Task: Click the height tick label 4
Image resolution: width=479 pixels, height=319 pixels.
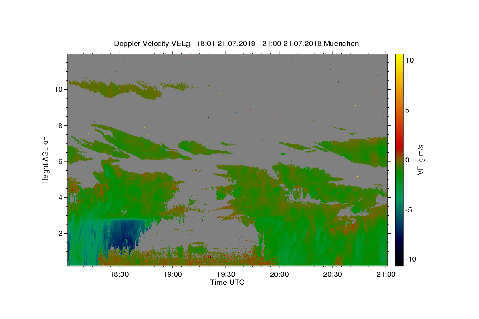Action: point(60,197)
